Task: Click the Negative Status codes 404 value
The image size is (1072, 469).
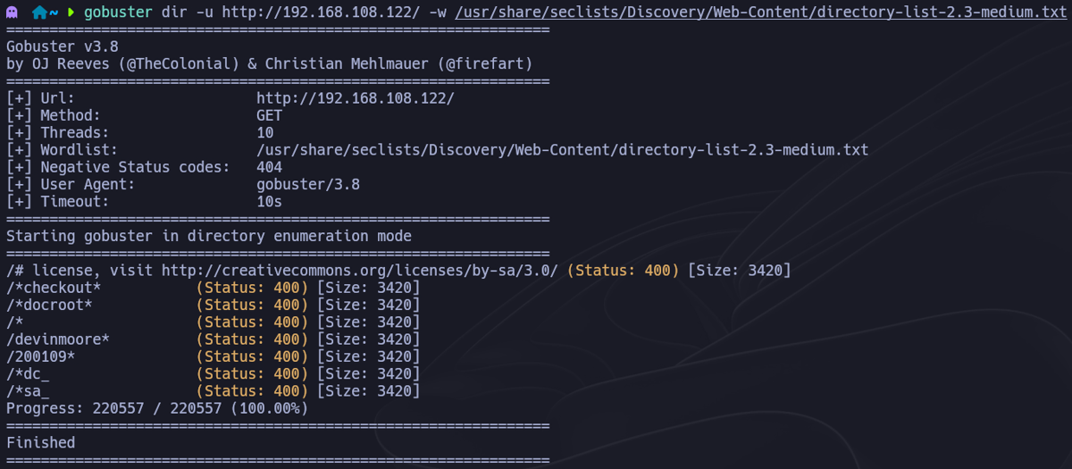Action: (x=269, y=167)
